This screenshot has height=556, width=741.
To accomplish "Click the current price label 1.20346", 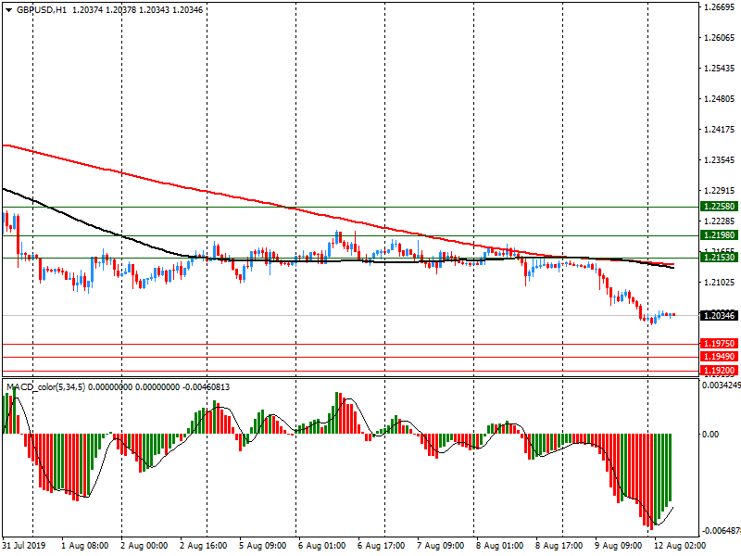I will (720, 315).
